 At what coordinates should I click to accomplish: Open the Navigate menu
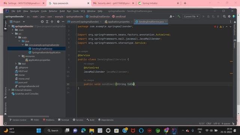point(34,11)
